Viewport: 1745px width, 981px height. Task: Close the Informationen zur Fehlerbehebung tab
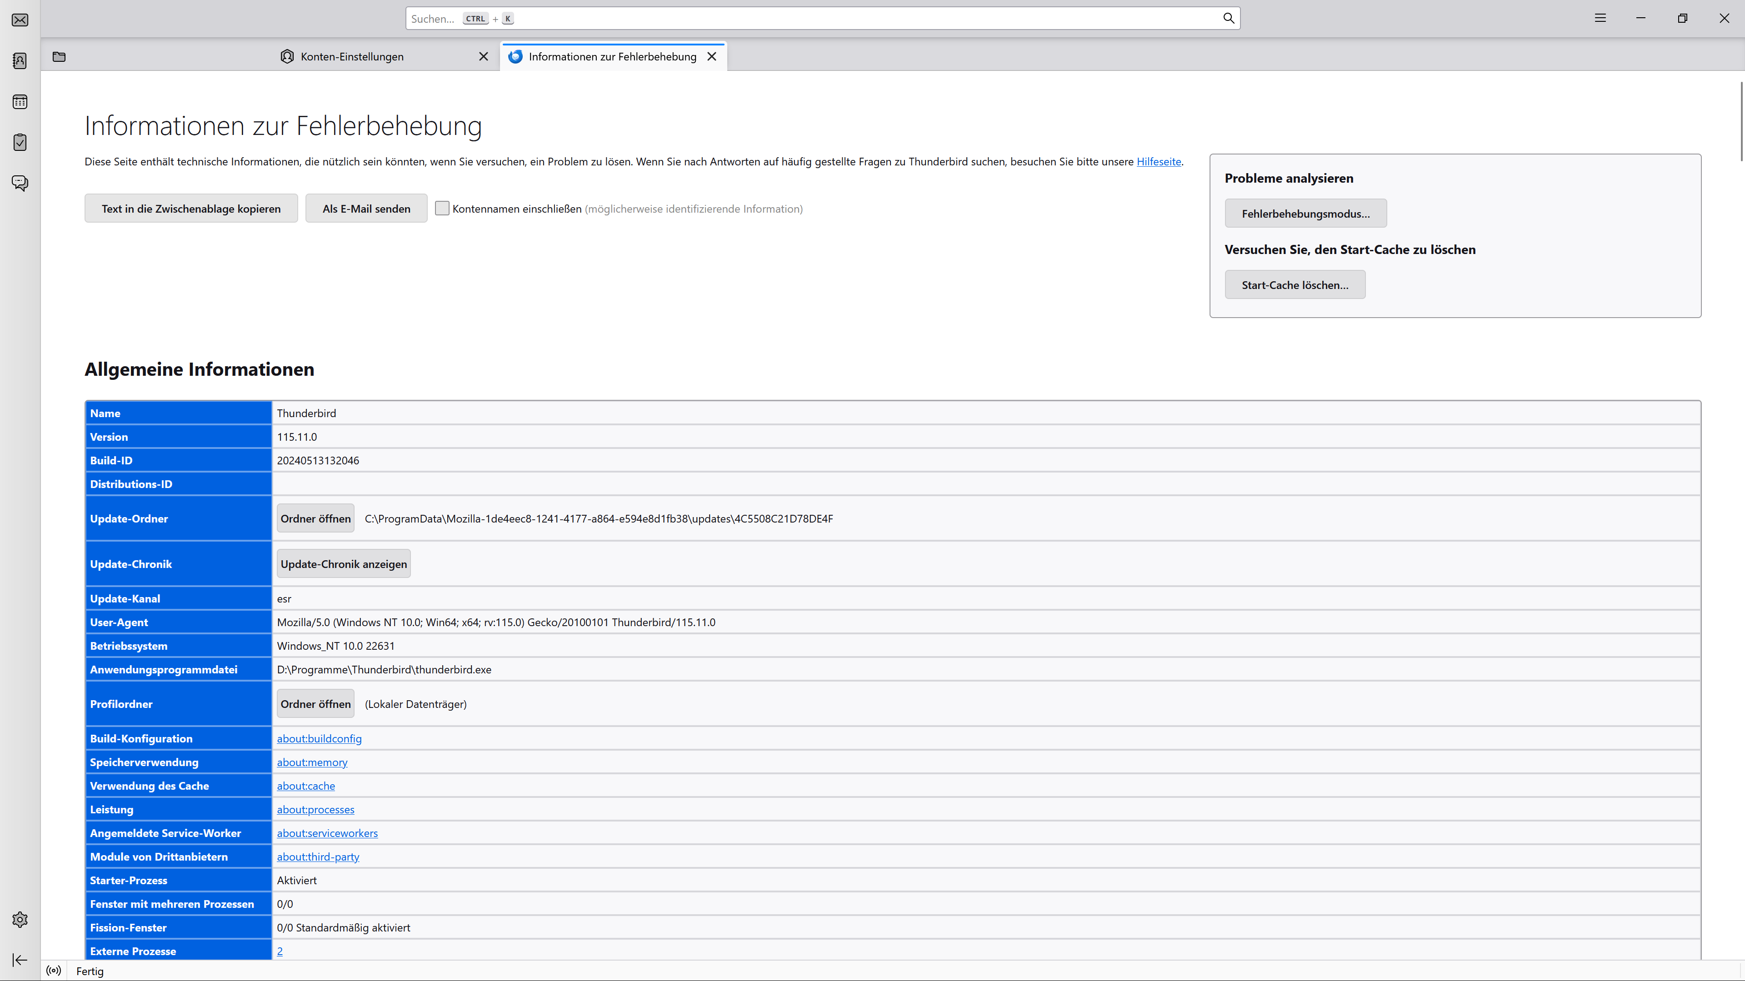coord(712,56)
